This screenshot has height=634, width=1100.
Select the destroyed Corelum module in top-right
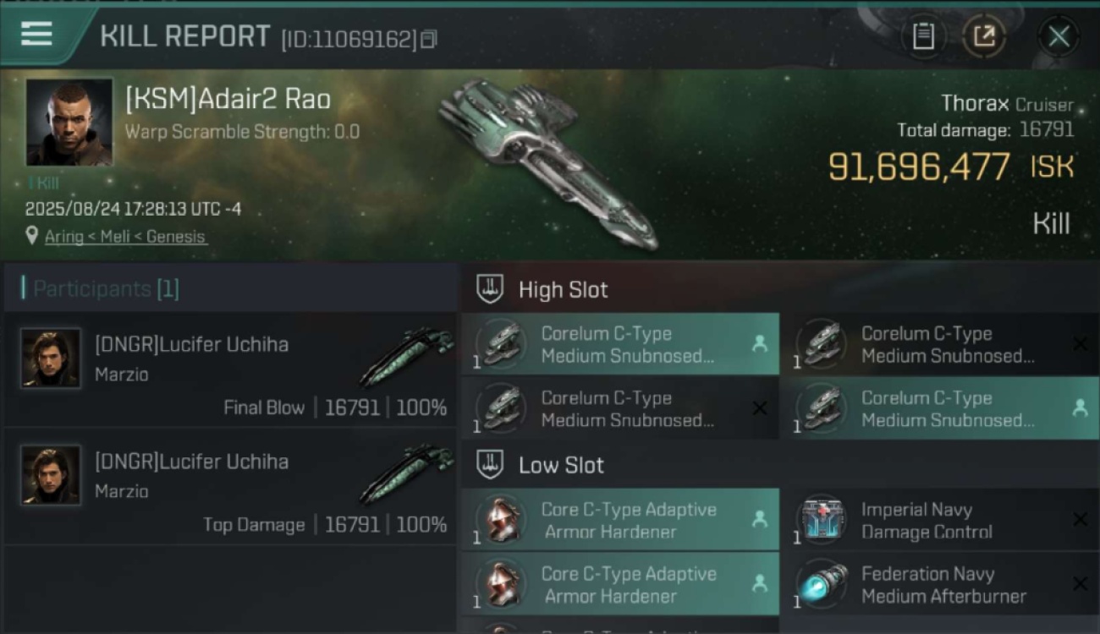point(940,344)
